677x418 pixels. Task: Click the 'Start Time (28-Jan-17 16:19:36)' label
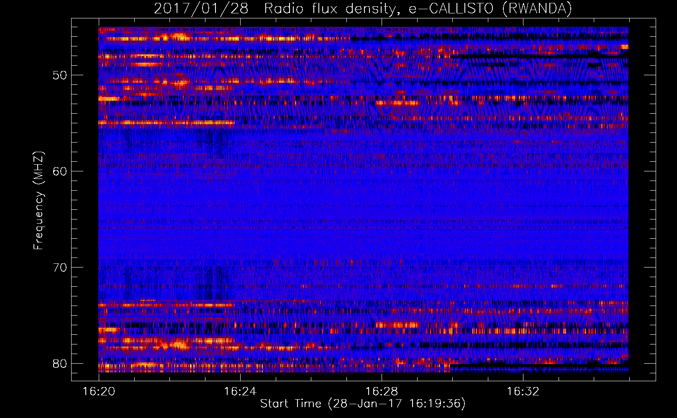(363, 404)
